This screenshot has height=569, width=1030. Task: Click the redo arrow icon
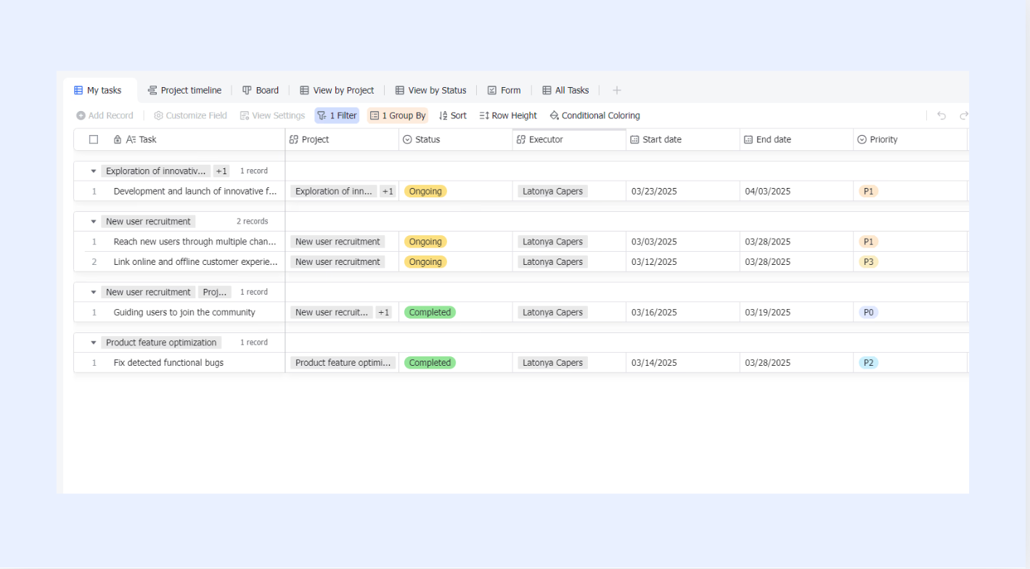point(963,115)
